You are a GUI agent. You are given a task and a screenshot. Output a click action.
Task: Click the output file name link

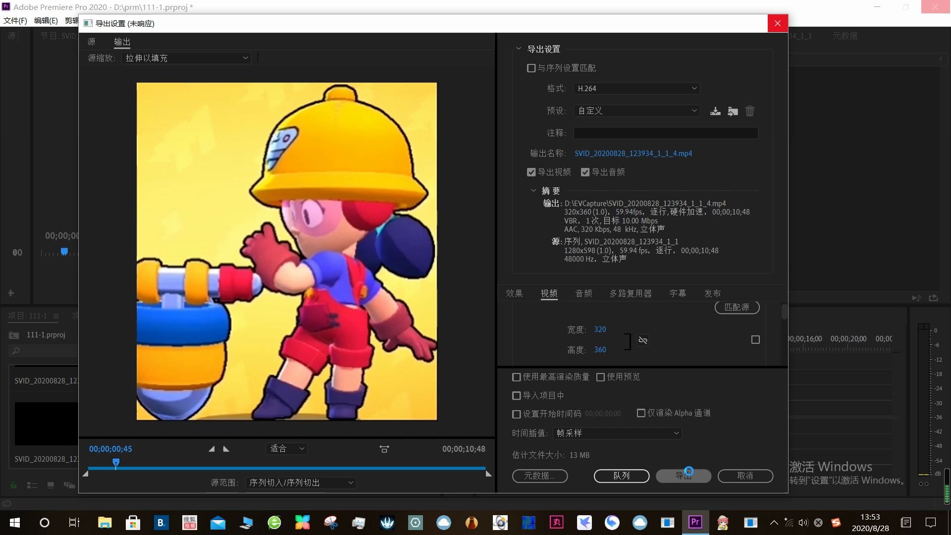pyautogui.click(x=634, y=154)
